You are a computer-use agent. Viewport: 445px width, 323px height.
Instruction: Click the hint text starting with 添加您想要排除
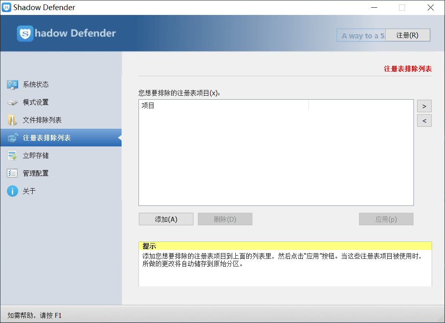pyautogui.click(x=282, y=260)
